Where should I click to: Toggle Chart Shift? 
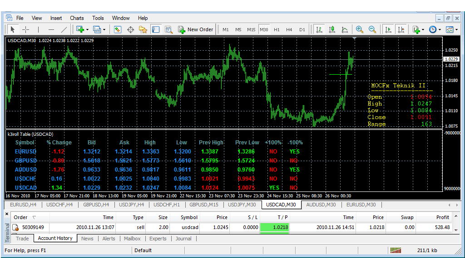[401, 29]
